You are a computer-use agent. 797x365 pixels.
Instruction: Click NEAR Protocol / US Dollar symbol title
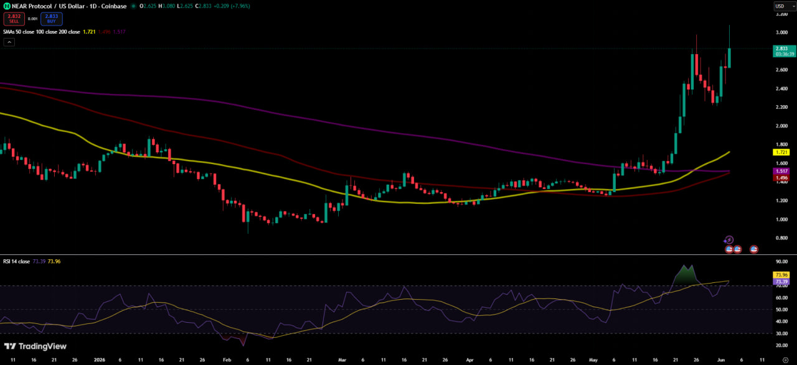[x=69, y=6]
